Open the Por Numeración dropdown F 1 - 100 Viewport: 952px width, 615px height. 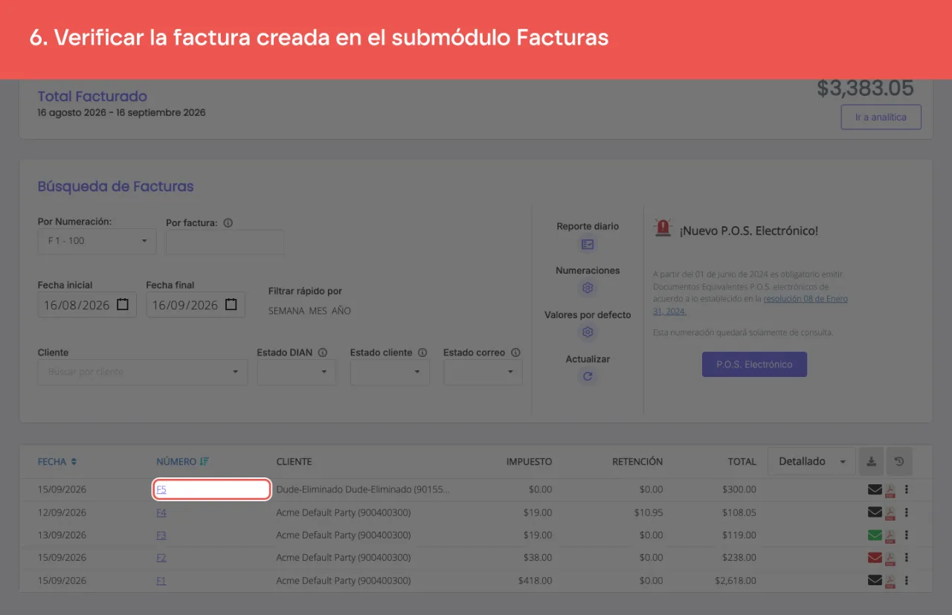pos(97,242)
